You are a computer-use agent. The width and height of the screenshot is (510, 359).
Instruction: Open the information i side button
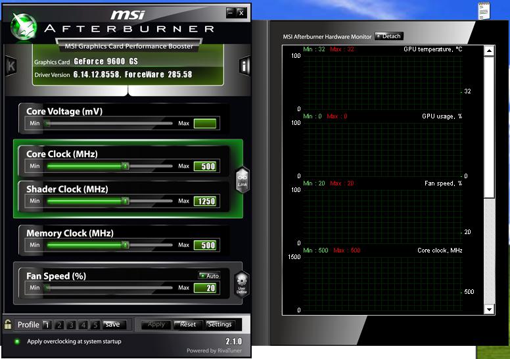pyautogui.click(x=244, y=66)
